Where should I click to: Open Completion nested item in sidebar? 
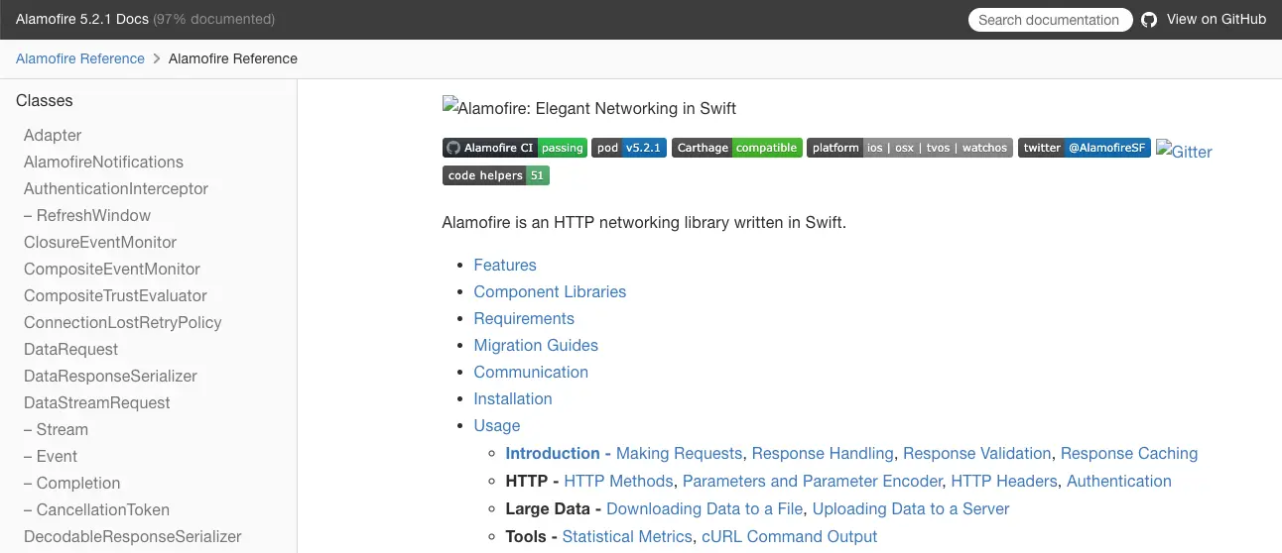[x=72, y=483]
